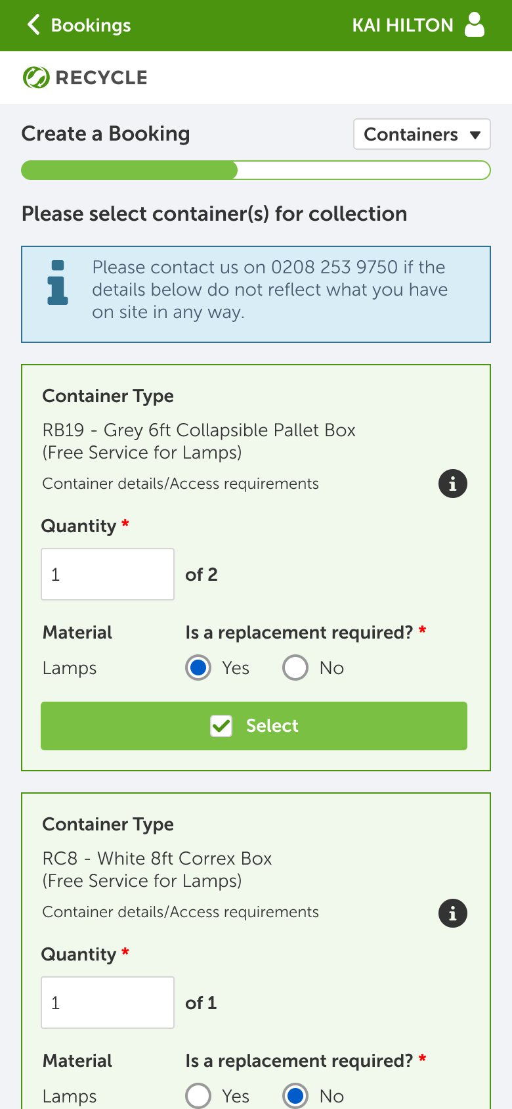Open info icon for RB19 container details
The height and width of the screenshot is (1109, 512).
point(452,484)
